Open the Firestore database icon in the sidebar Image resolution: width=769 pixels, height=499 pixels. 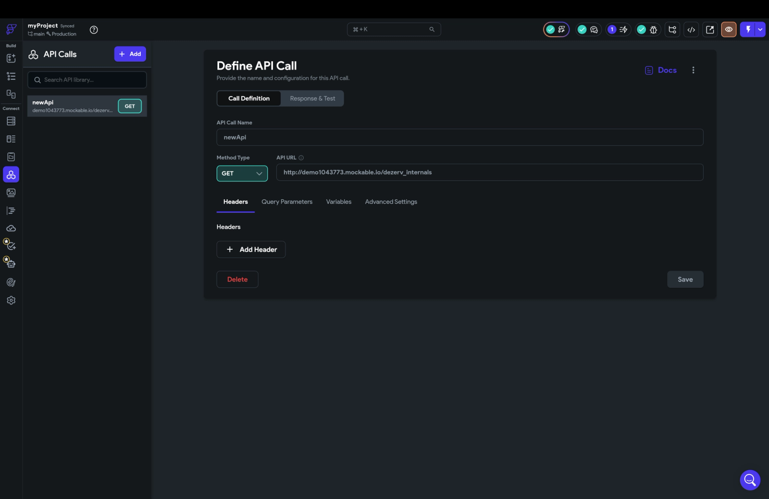tap(11, 121)
